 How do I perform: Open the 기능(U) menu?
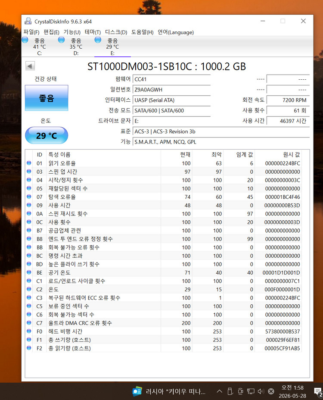tap(72, 32)
